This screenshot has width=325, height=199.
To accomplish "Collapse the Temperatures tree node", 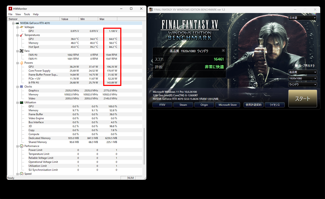I will coord(17,35).
